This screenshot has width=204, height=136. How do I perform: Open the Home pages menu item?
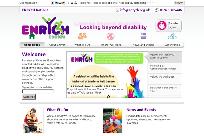coord(32,45)
